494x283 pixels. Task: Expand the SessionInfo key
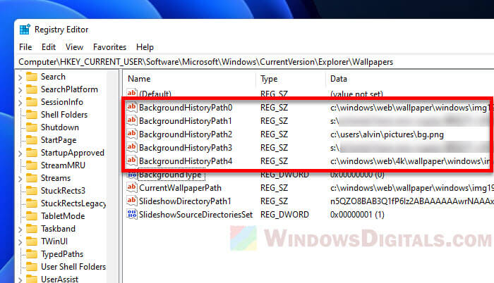coord(20,103)
